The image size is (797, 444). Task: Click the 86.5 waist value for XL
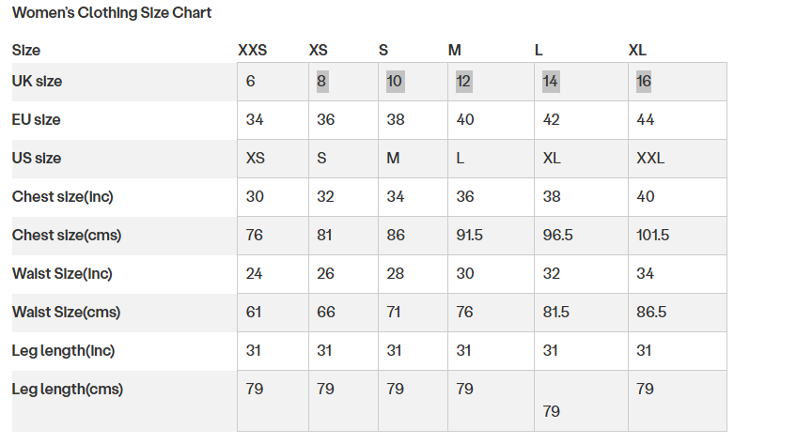(652, 313)
